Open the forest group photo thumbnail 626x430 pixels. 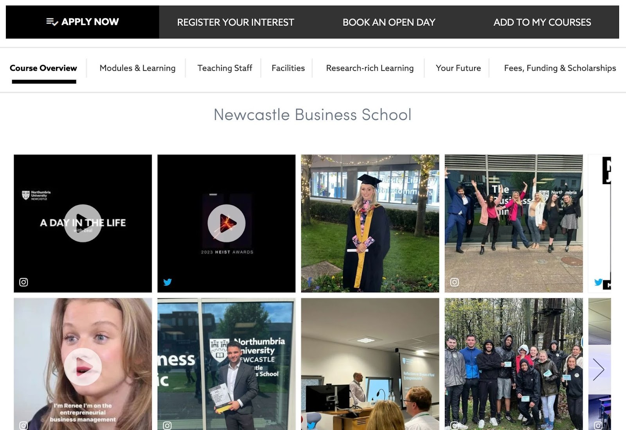click(514, 364)
